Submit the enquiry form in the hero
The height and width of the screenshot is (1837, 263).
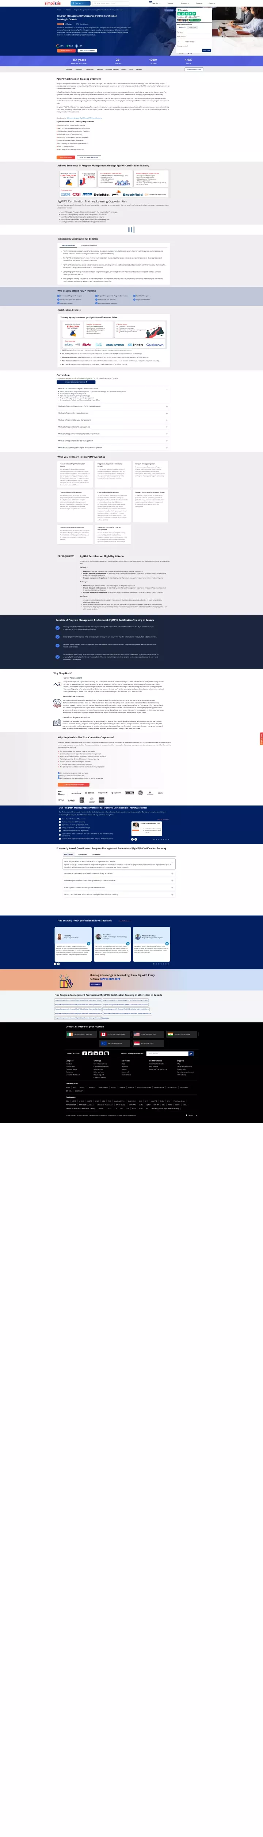click(x=207, y=50)
